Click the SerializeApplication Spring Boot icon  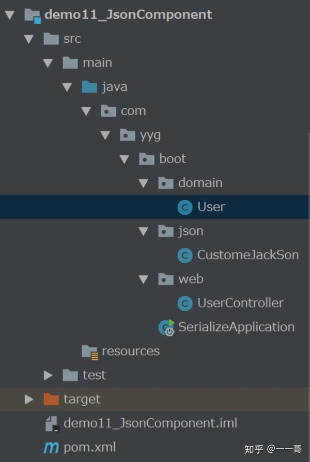(x=165, y=327)
